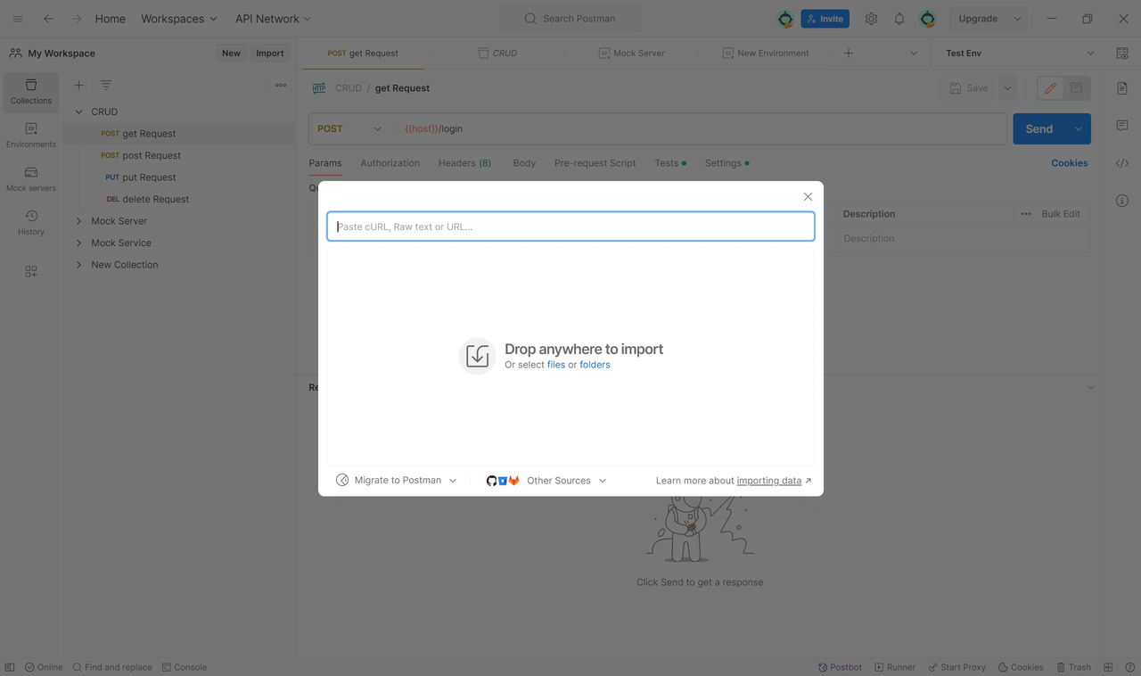The height and width of the screenshot is (676, 1141).
Task: Click the user avatar icon
Action: 928,19
